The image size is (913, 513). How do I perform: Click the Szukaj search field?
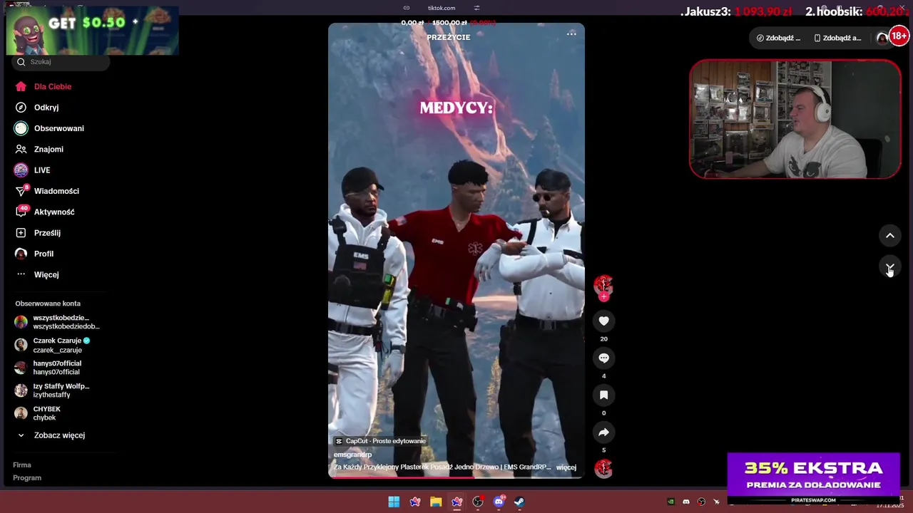click(x=61, y=62)
